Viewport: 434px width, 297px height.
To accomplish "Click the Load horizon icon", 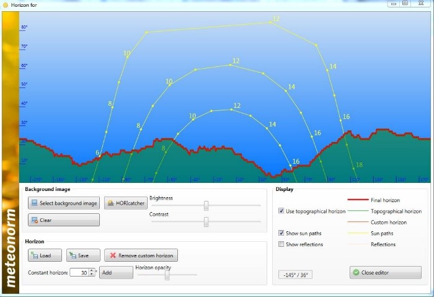I will tap(35, 255).
